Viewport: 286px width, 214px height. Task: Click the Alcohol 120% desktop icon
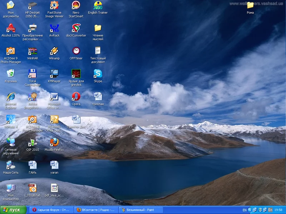tap(11, 28)
